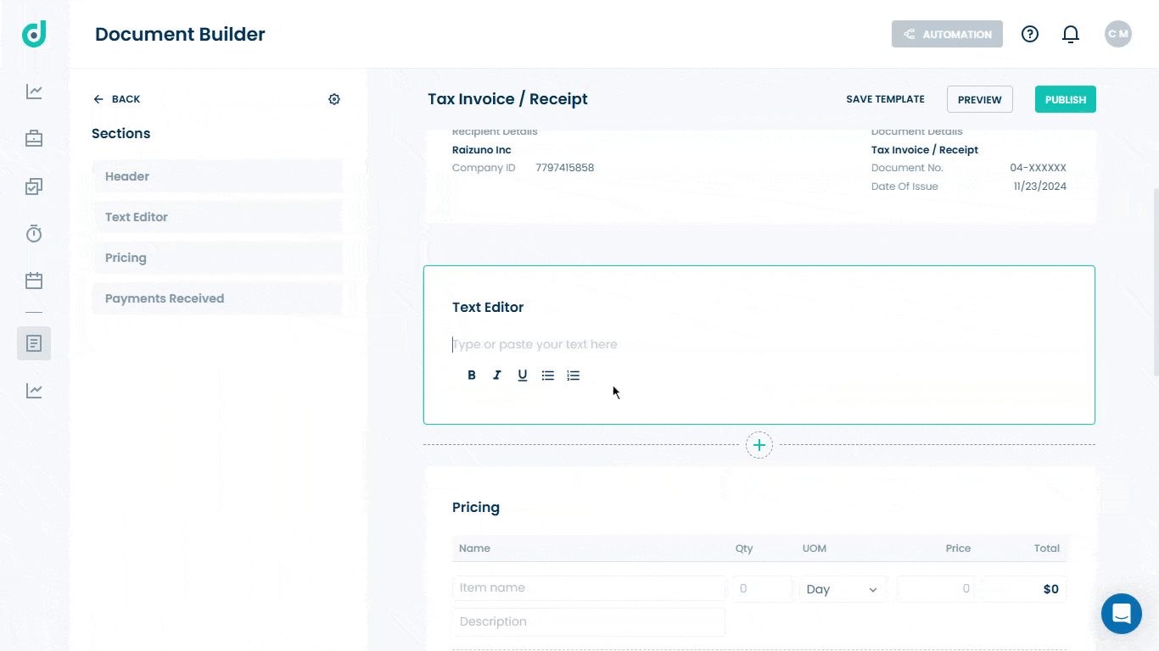Open the stopwatch time tracking sidebar icon
This screenshot has height=651, width=1159.
(x=34, y=233)
